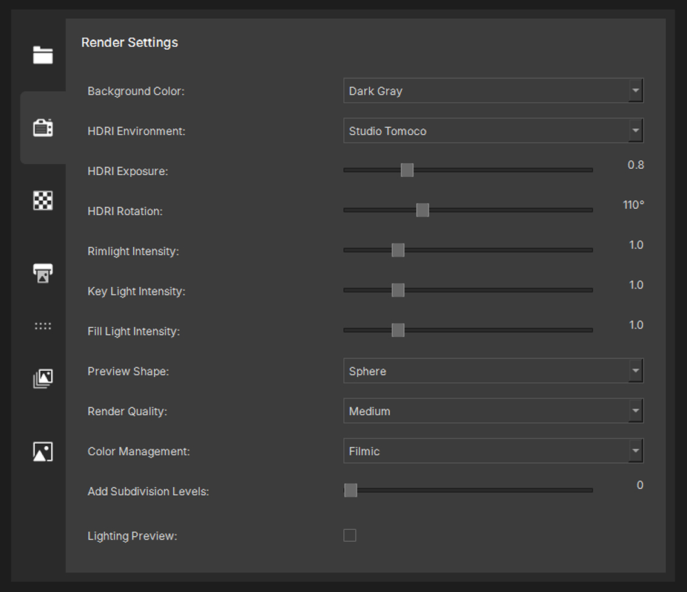687x592 pixels.
Task: Click the Lighting Preview label
Action: pyautogui.click(x=133, y=536)
